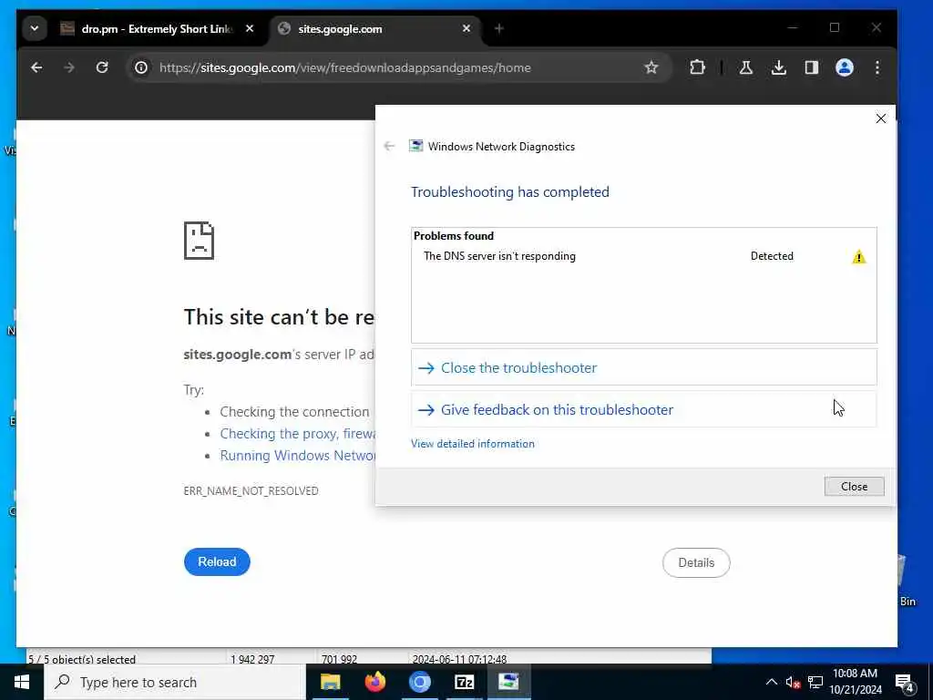The height and width of the screenshot is (700, 933).
Task: Open the Windows Start menu
Action: pos(22,682)
